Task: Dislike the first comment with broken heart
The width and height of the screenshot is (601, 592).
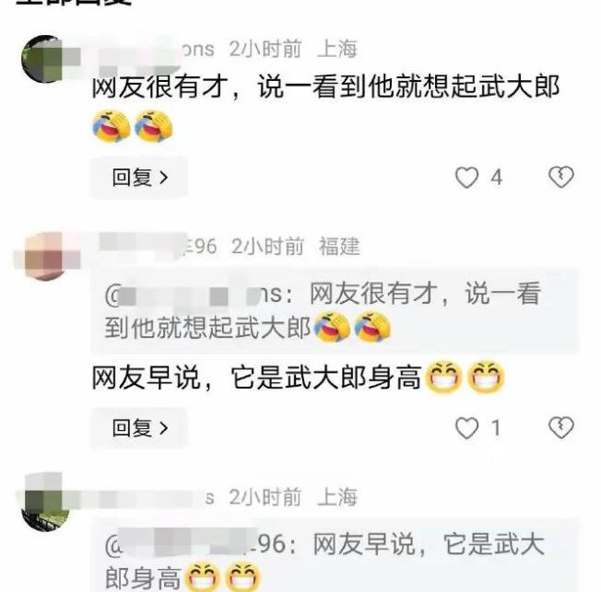Action: (561, 178)
